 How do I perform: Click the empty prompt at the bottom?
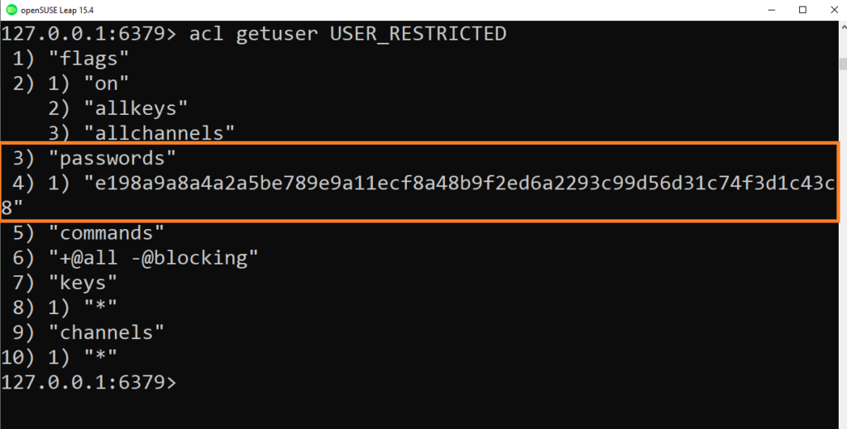tap(89, 382)
